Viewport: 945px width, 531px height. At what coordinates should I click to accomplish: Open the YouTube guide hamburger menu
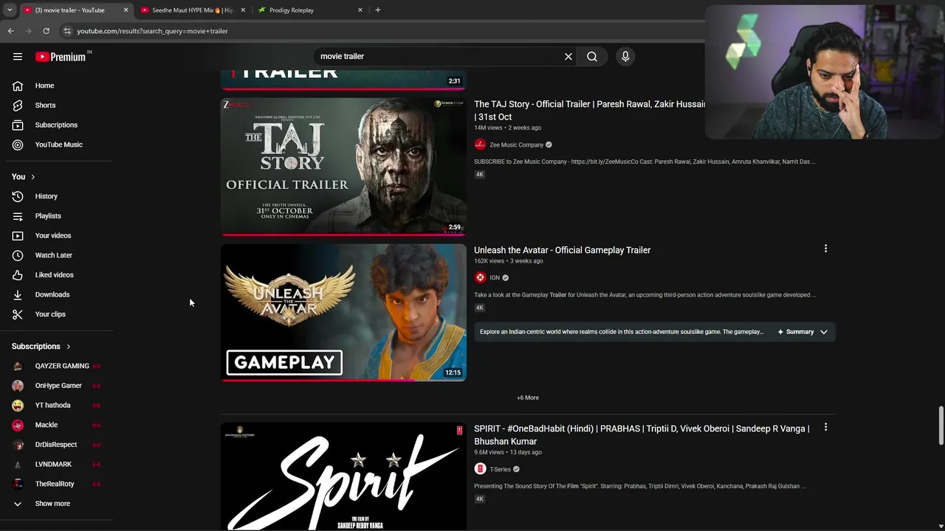18,57
